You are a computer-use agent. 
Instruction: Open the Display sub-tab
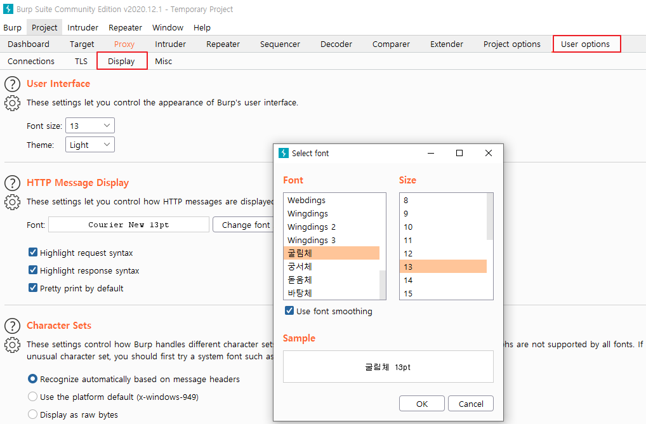[x=122, y=62]
